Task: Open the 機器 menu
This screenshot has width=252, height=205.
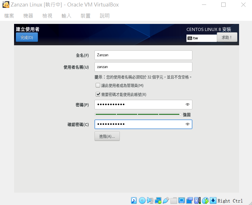Action: 28,16
